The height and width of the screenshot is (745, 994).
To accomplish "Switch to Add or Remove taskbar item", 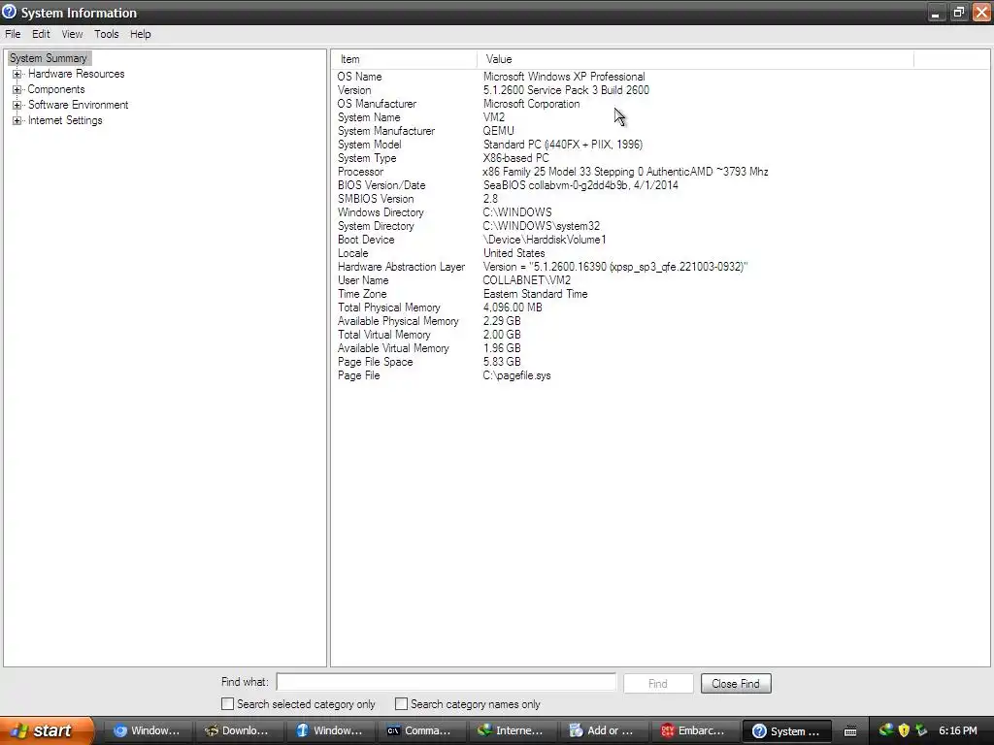I will click(x=604, y=731).
